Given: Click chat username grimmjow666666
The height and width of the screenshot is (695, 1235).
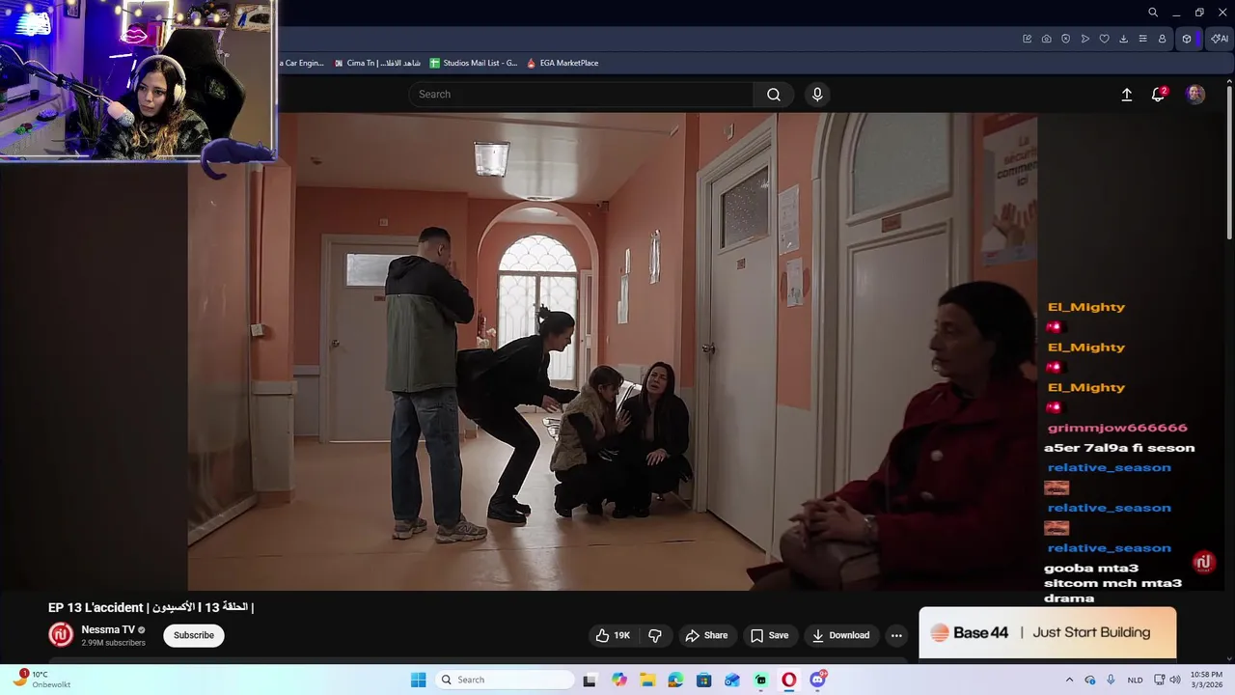Looking at the screenshot, I should click(1117, 428).
